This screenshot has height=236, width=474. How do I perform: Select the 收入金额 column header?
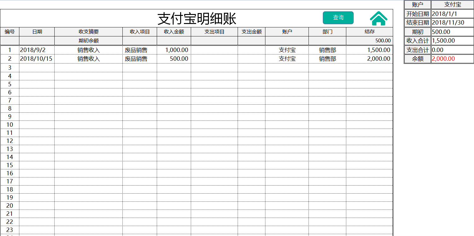tap(174, 32)
